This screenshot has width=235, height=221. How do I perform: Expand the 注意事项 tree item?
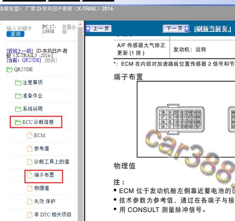[x=33, y=83]
